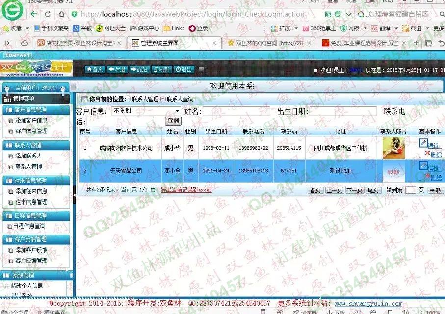Switch to 店内搜索页 tab
Screen dimensions: 445x314
coord(79,43)
